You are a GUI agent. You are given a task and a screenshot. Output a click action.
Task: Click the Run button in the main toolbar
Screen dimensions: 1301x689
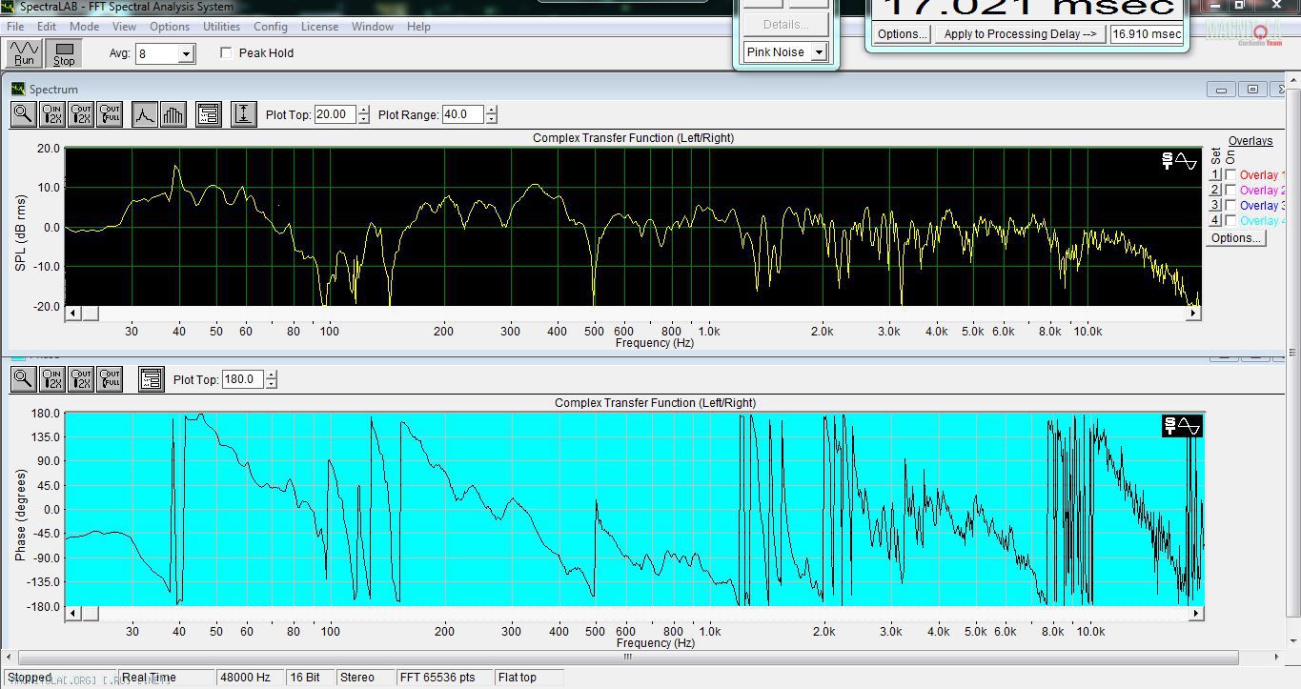coord(25,53)
